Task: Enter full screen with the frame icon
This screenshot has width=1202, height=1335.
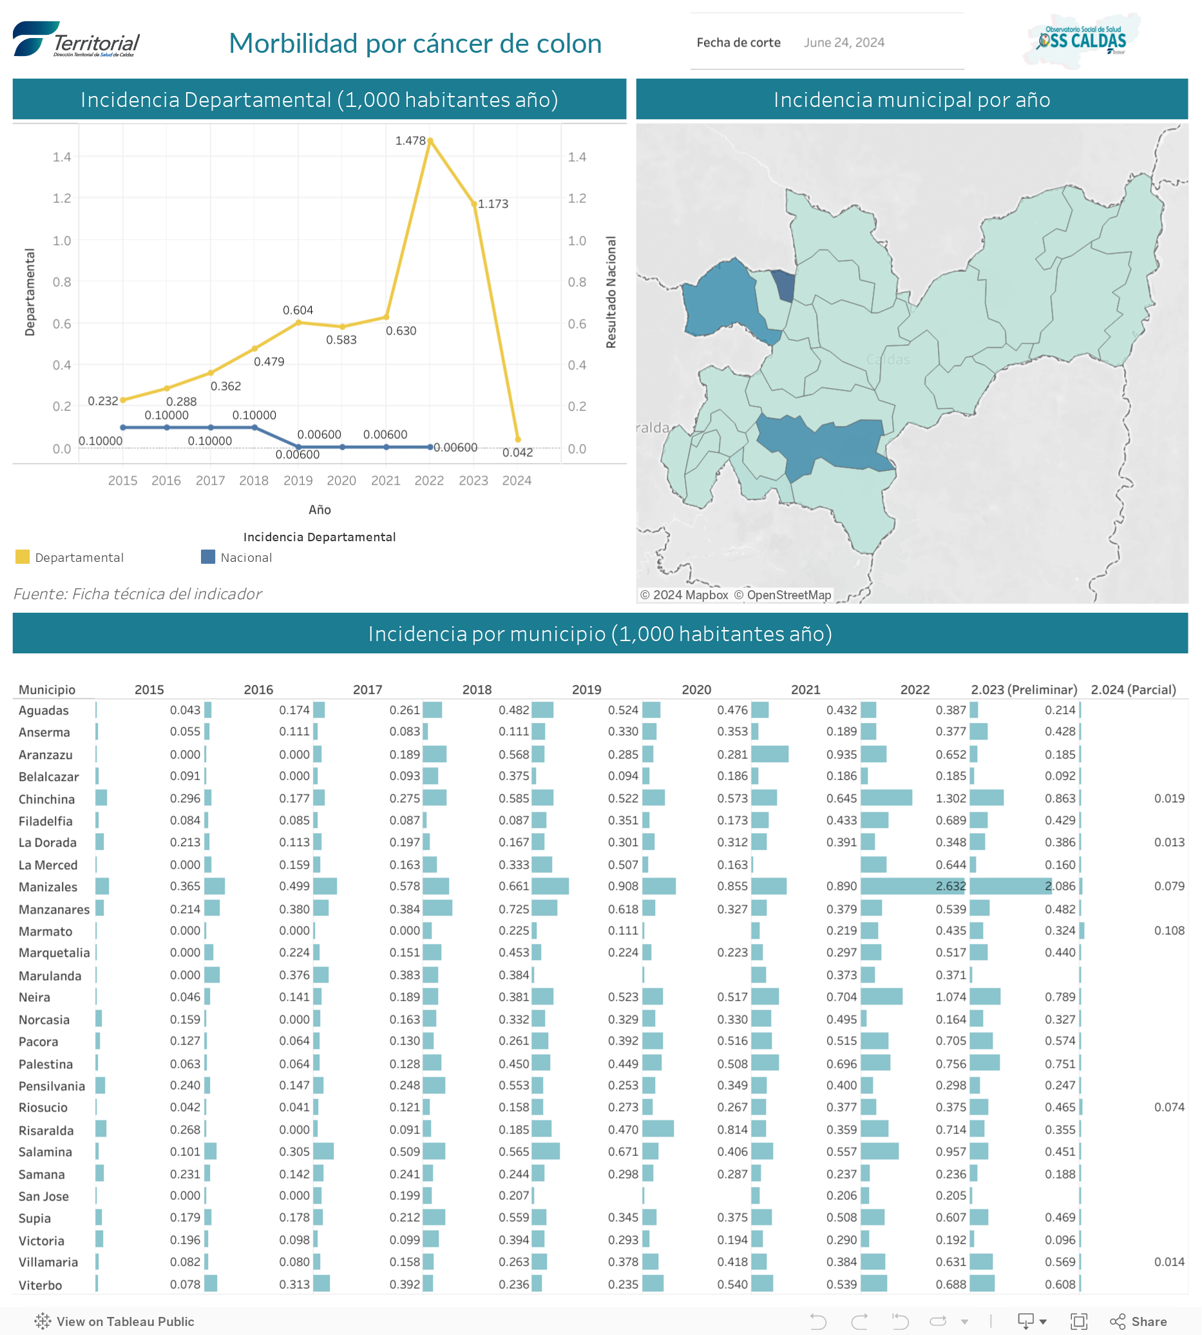Action: point(1078,1321)
